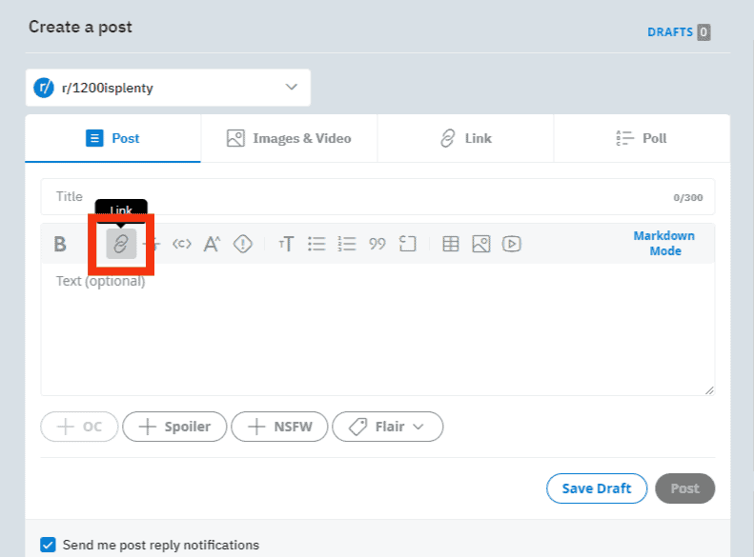
Task: Insert a quote block
Action: [x=377, y=244]
